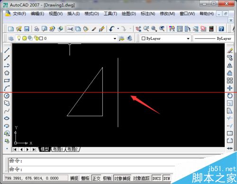Open the QuickCalc calculator icon
The width and height of the screenshot is (237, 184).
click(211, 29)
